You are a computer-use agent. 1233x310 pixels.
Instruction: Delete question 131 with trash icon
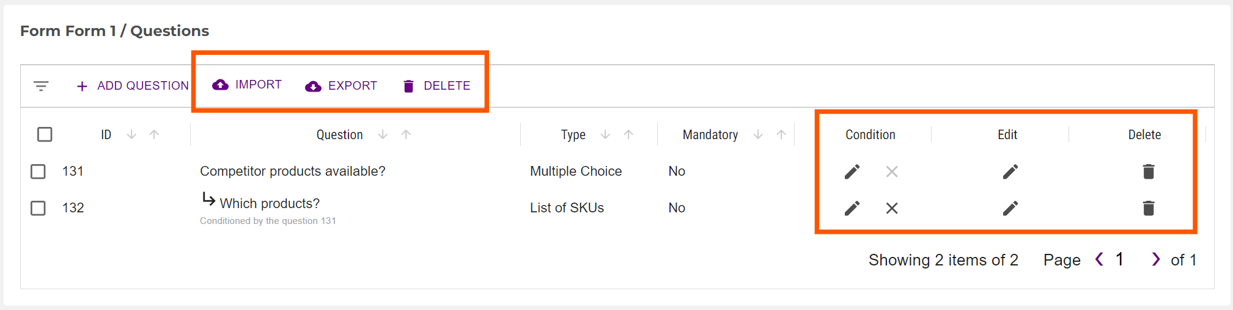click(x=1149, y=171)
